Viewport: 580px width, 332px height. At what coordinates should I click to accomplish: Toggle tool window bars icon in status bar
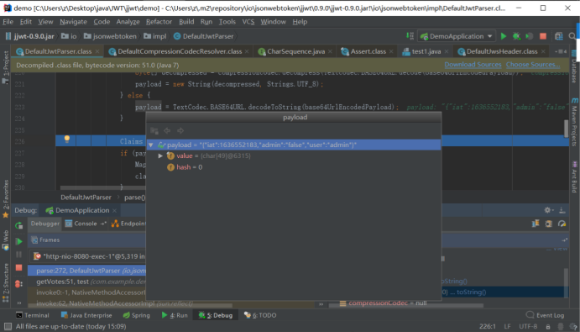click(8, 326)
